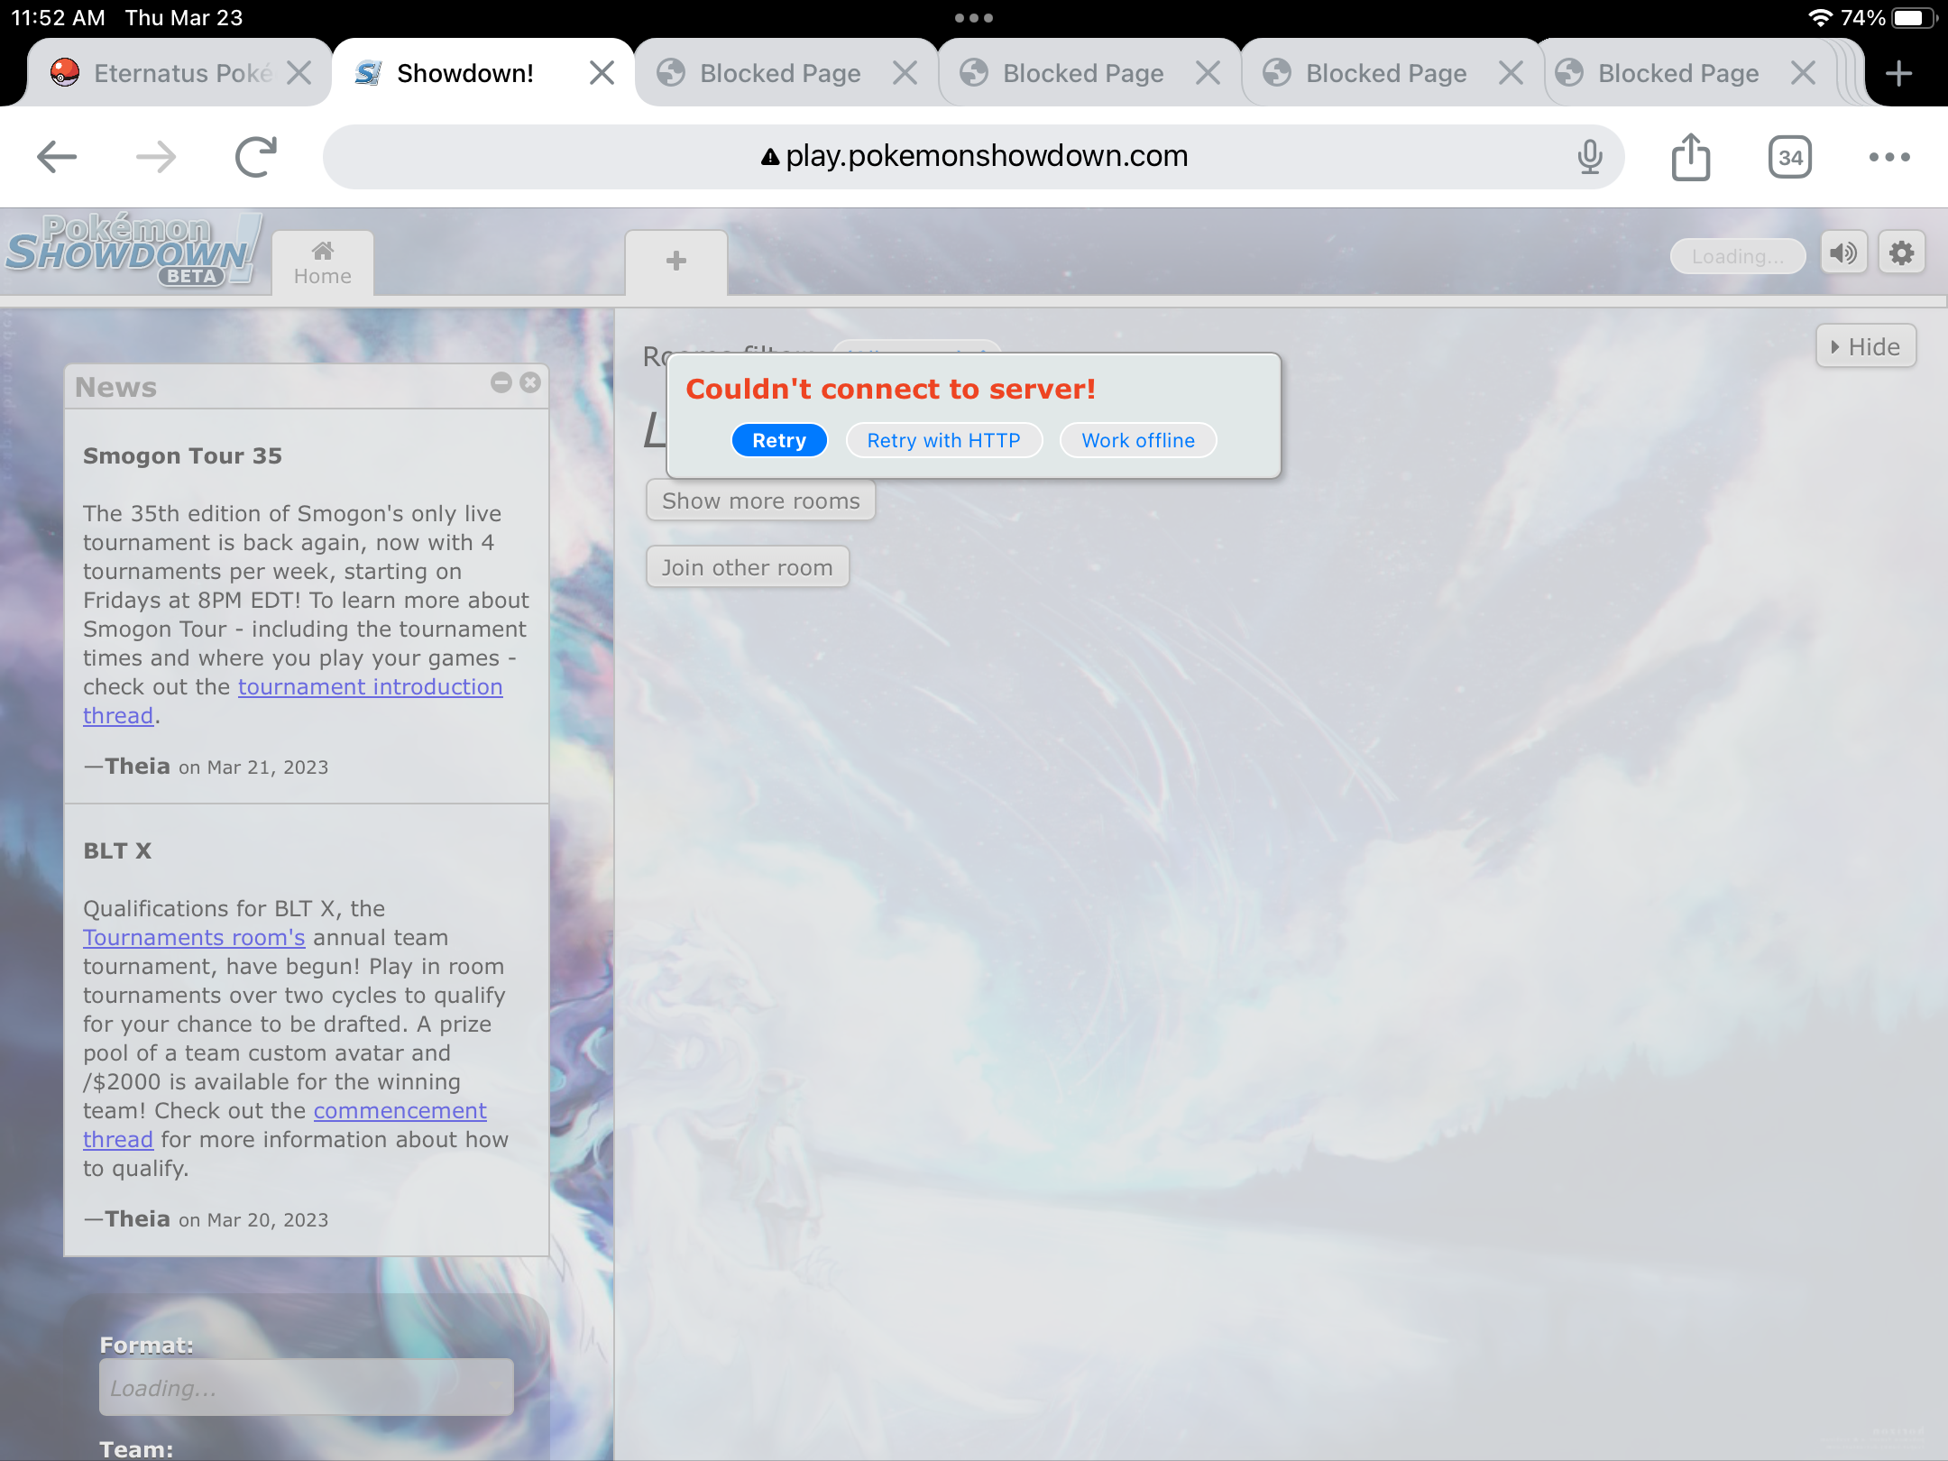Open the Tournaments room's link

pos(194,938)
